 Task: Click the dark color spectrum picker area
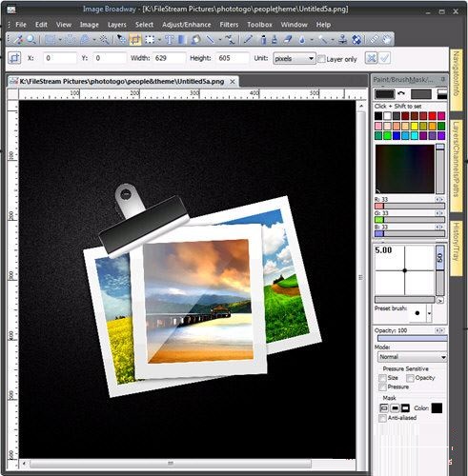[x=405, y=169]
